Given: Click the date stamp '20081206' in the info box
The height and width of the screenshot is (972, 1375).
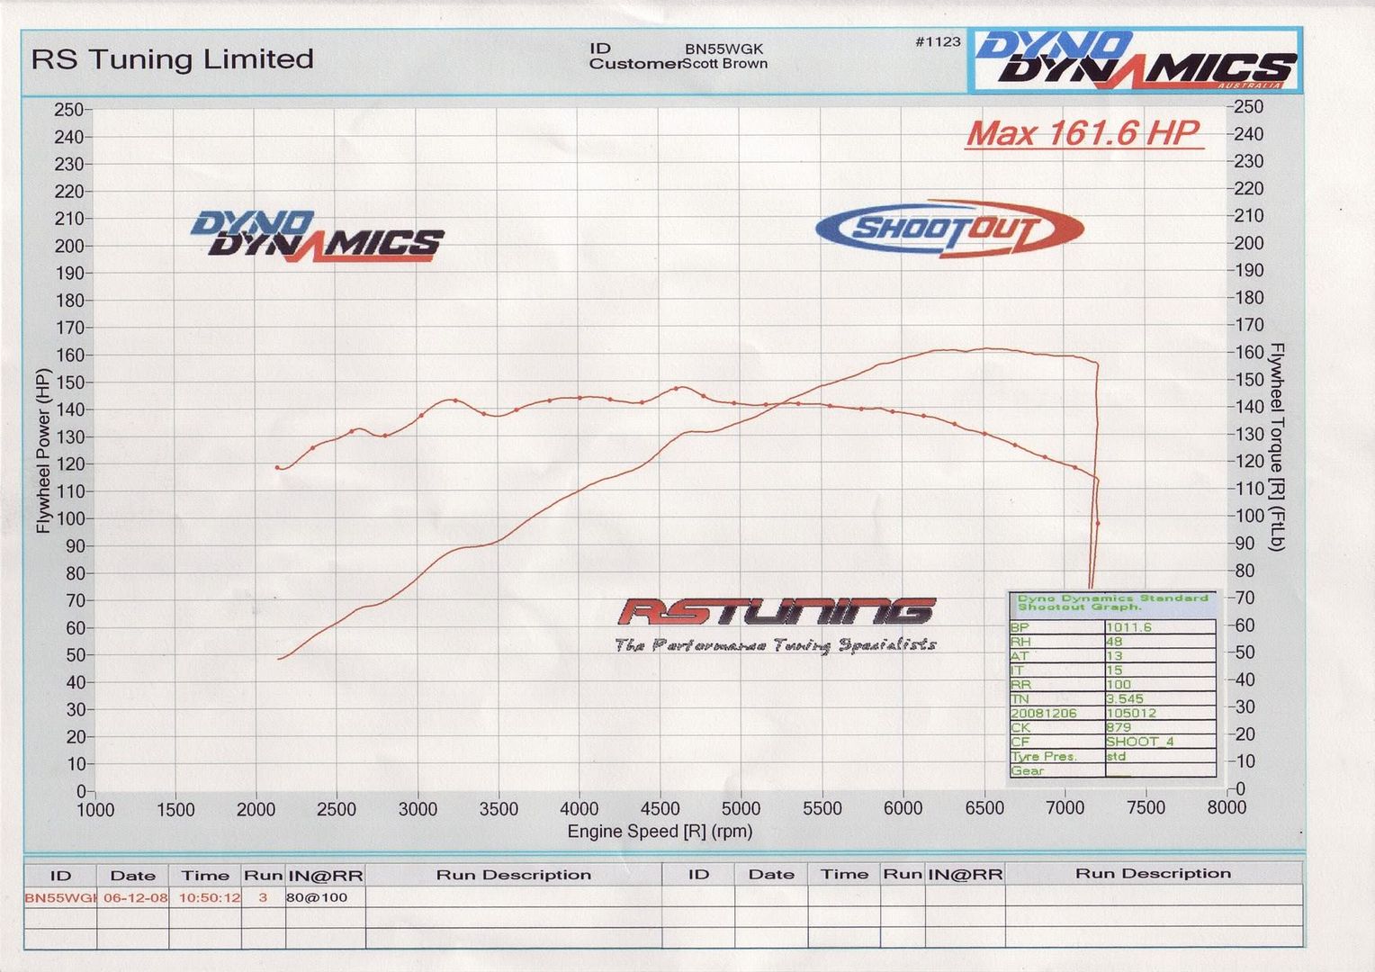Looking at the screenshot, I should point(1044,713).
